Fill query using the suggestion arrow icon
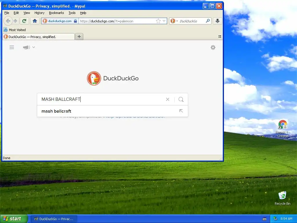 (x=181, y=111)
